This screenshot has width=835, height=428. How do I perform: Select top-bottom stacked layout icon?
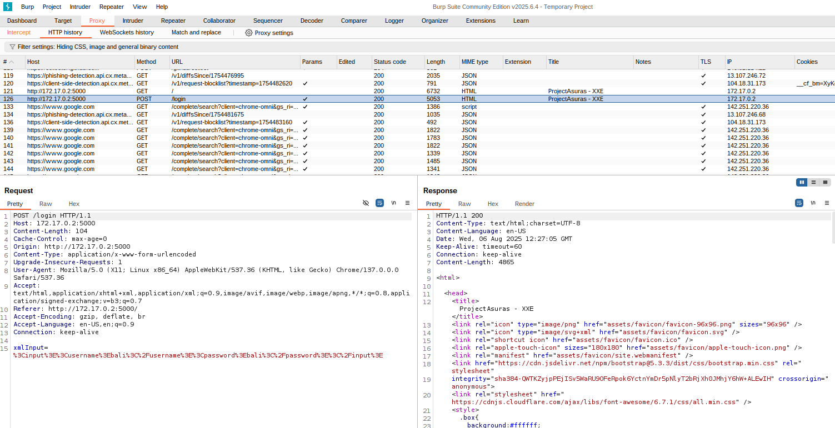[813, 182]
